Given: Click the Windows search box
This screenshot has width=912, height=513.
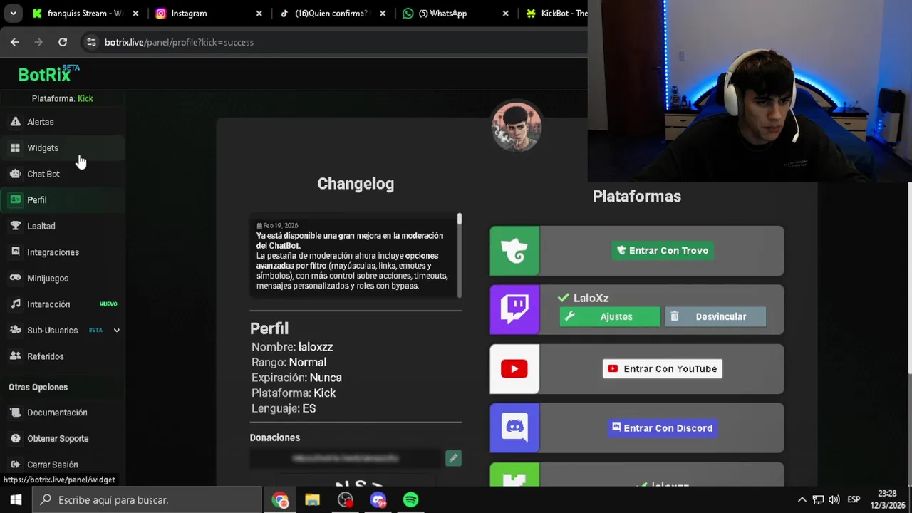Looking at the screenshot, I should pos(147,500).
